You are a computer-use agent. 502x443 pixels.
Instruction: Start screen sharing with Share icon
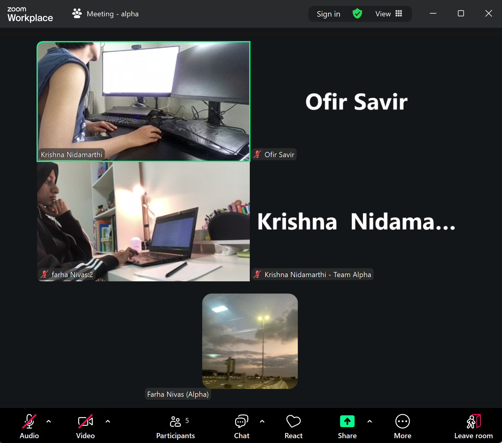point(347,422)
